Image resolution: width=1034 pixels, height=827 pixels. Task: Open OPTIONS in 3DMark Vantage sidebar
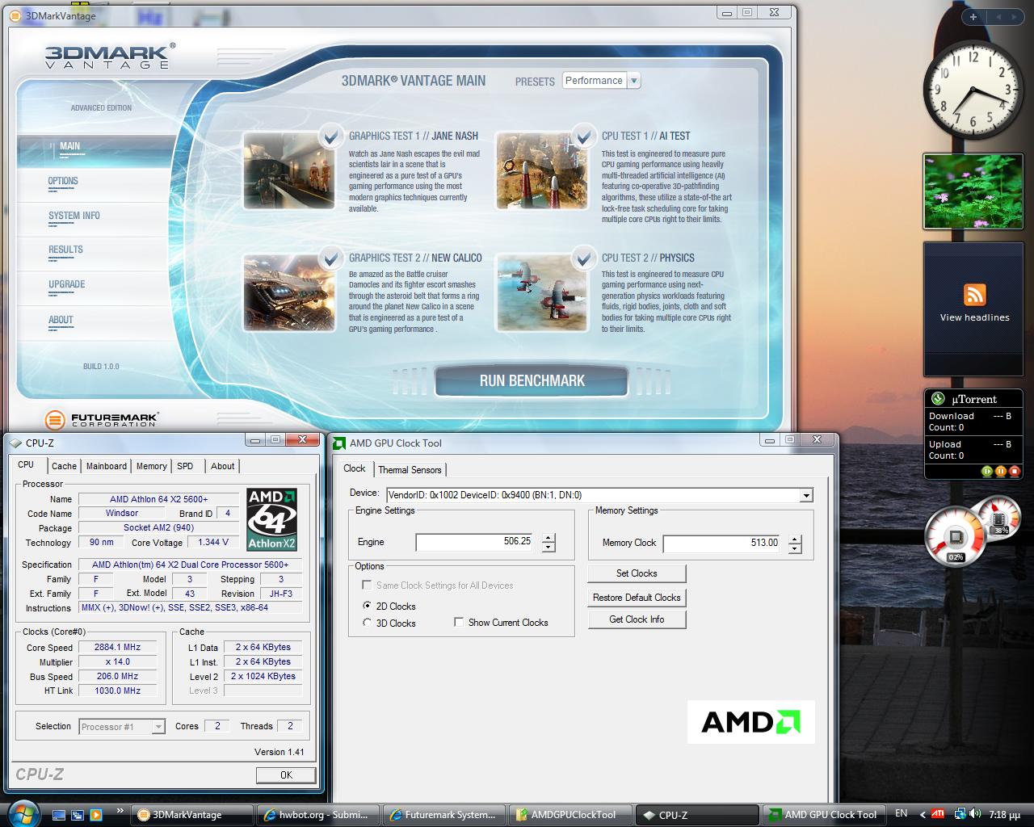pos(63,182)
